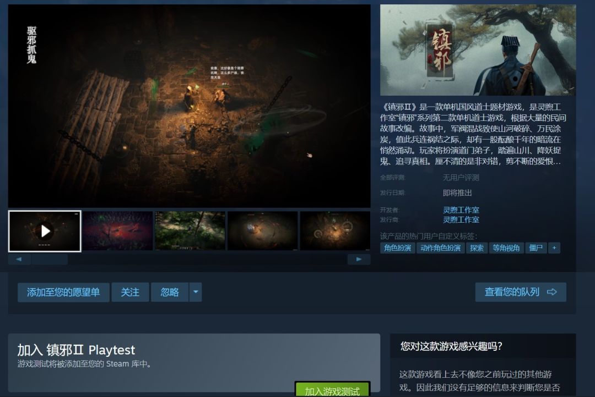Viewport: 595px width, 397px height.
Task: Click the arrow icon in the queue button
Action: pyautogui.click(x=551, y=292)
